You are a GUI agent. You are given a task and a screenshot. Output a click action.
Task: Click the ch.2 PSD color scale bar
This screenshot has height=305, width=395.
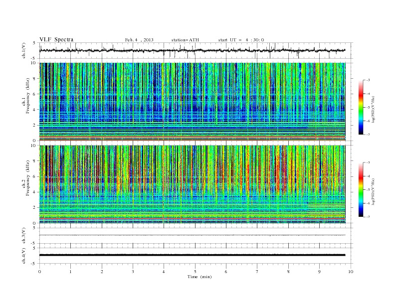361,190
